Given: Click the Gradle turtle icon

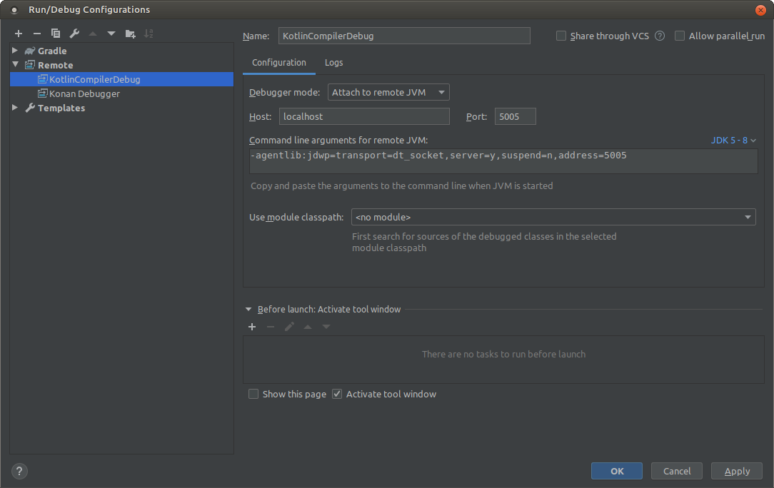Looking at the screenshot, I should tap(30, 51).
